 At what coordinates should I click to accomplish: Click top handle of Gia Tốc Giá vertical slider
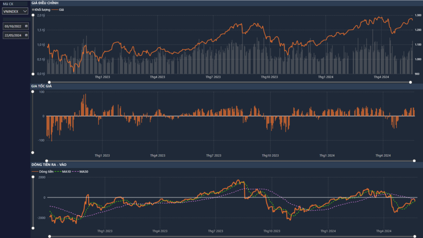click(33, 92)
